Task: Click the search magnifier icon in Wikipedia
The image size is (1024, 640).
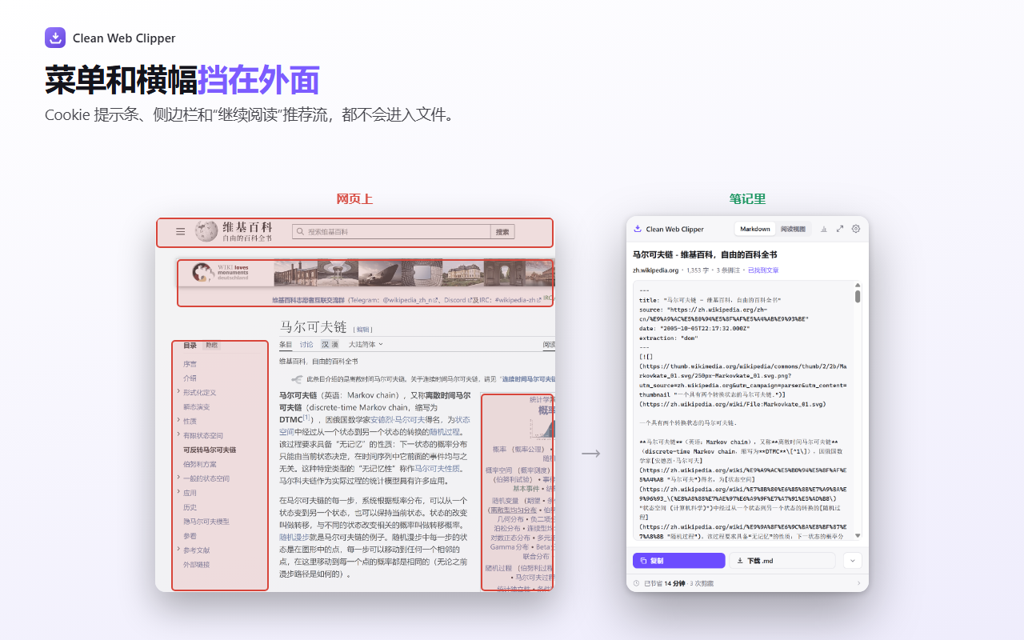Action: pos(300,232)
